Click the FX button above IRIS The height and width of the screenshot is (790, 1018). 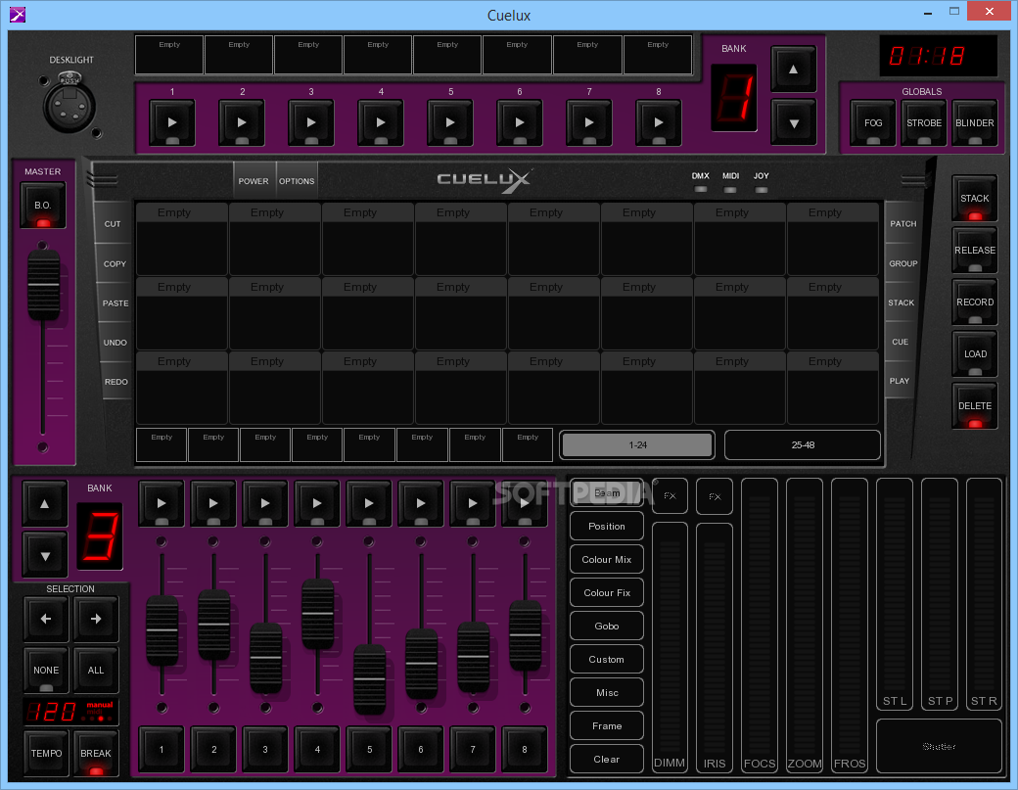pyautogui.click(x=715, y=496)
